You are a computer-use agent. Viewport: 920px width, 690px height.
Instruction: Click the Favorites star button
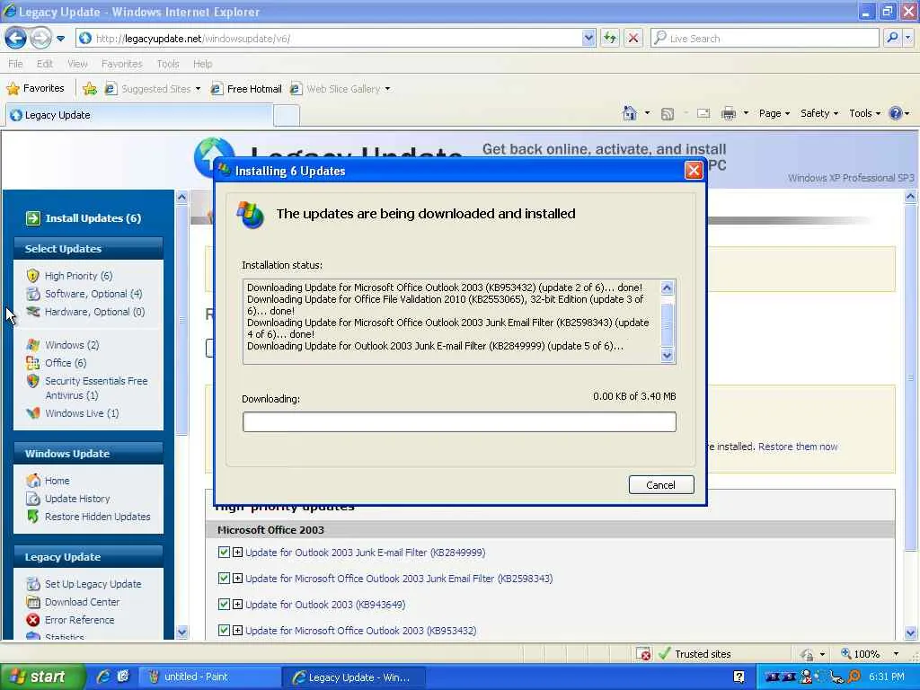pos(35,89)
